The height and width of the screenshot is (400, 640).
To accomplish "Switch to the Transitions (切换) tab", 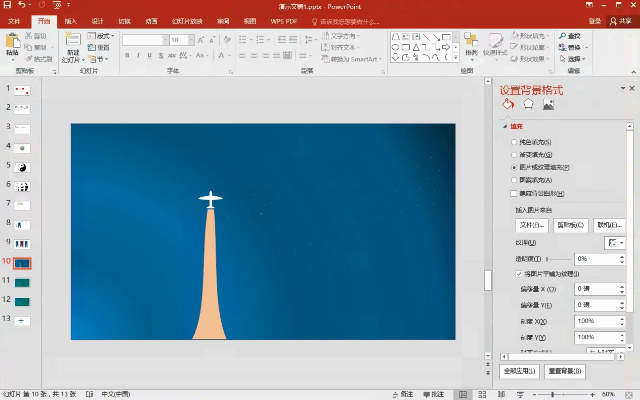I will (124, 22).
